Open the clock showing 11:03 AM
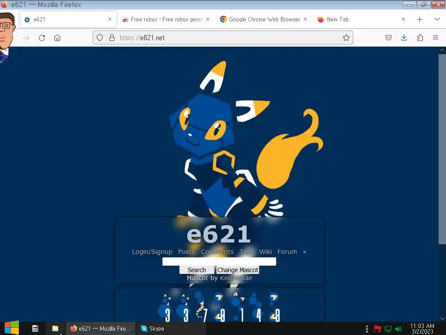Viewport: 446px width, 335px height. pos(422,328)
